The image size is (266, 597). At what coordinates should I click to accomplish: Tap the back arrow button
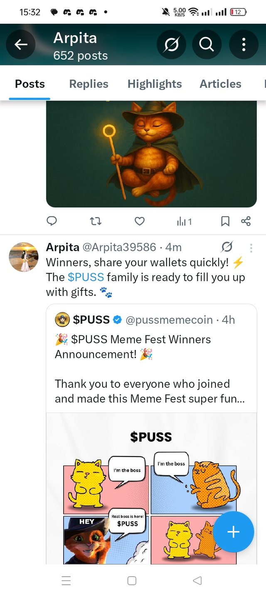pos(21,45)
